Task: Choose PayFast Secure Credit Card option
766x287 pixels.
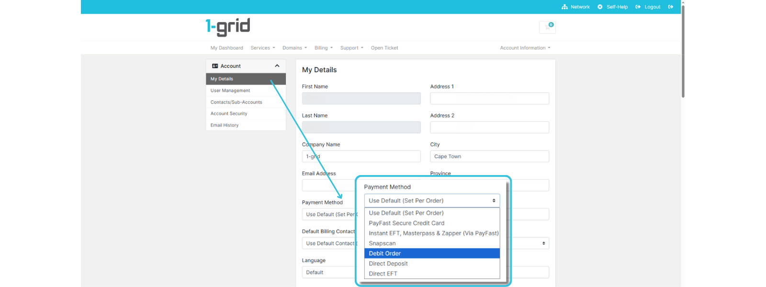Action: tap(406, 223)
